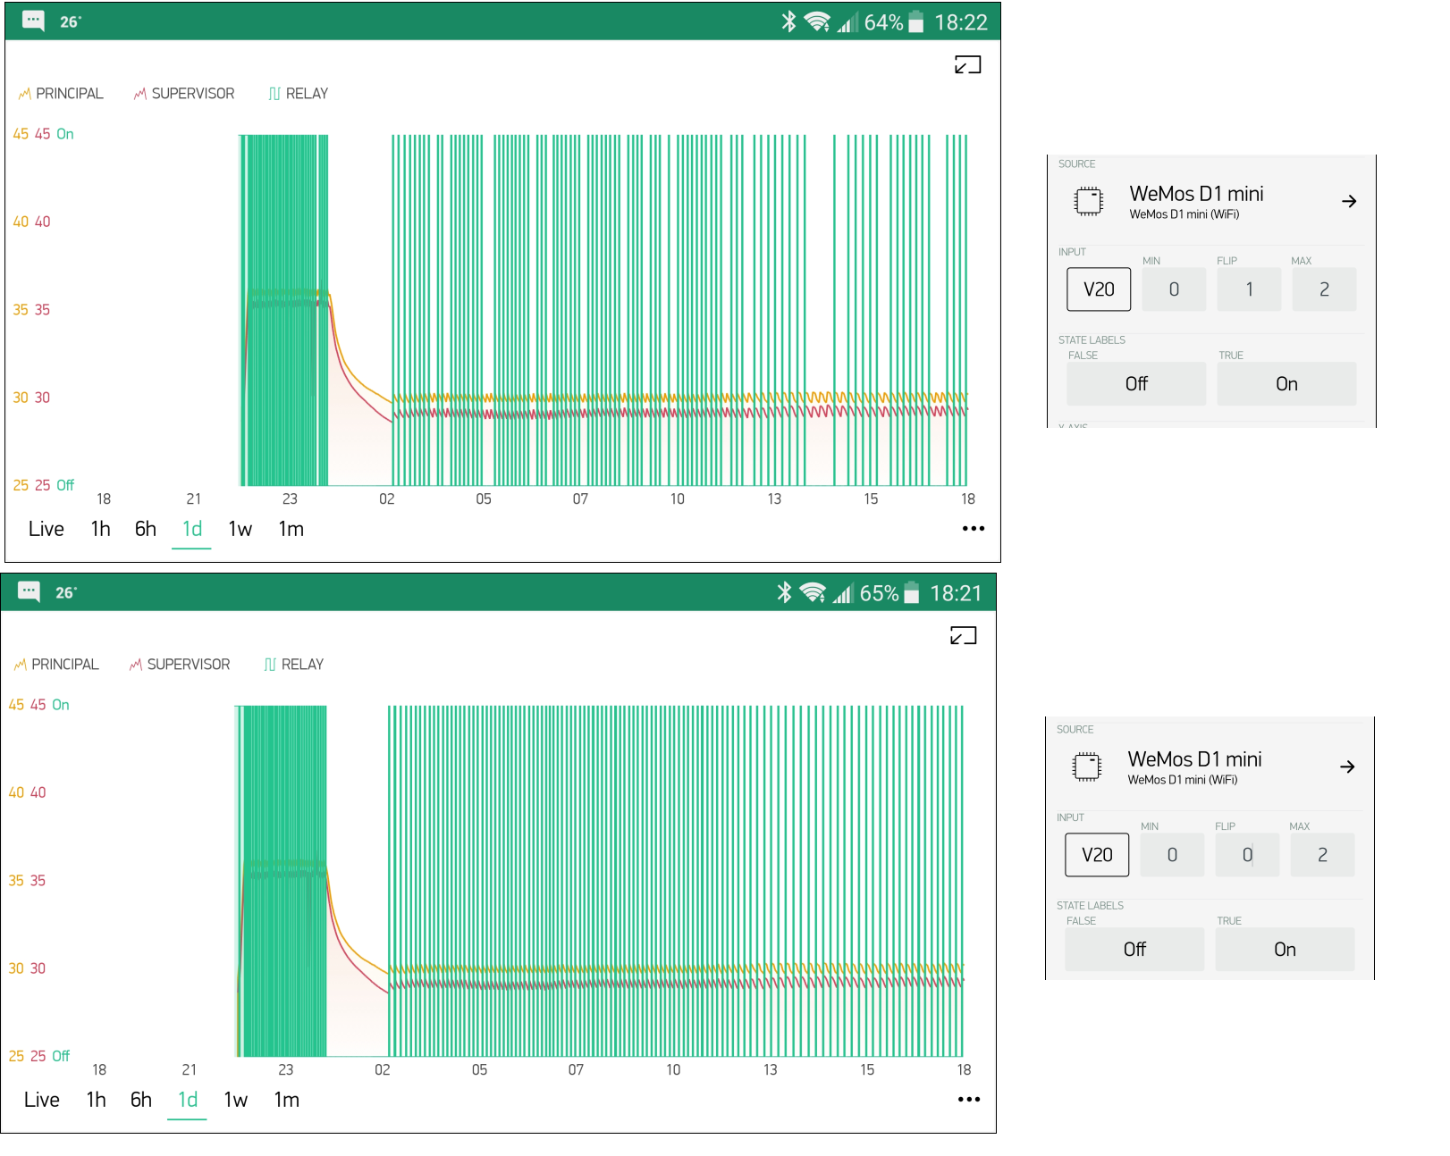The image size is (1450, 1156).
Task: Click the FLIP value field
Action: (x=1249, y=289)
